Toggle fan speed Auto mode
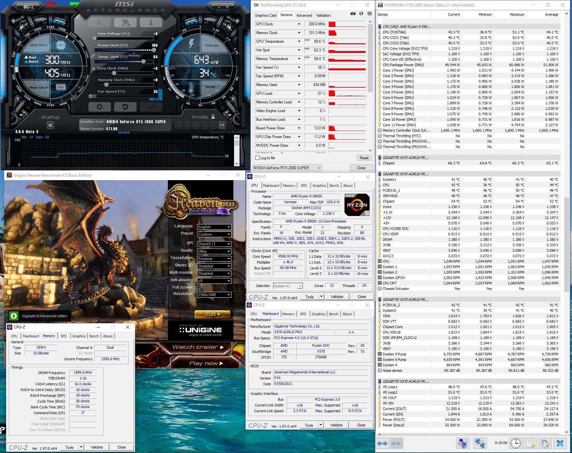 coord(157,99)
